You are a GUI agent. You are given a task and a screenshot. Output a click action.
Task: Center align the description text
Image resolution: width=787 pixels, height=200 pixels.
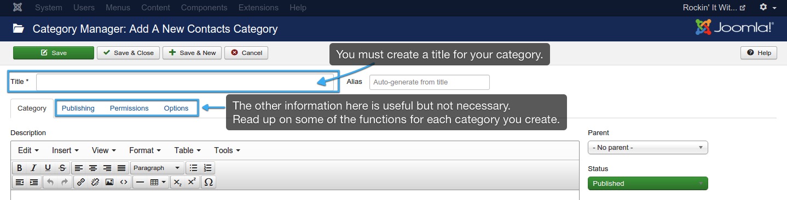tap(93, 168)
